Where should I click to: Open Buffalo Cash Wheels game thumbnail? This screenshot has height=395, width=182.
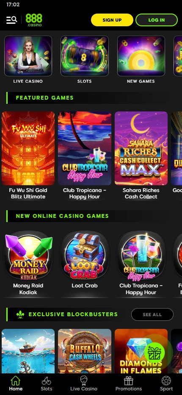tap(85, 351)
